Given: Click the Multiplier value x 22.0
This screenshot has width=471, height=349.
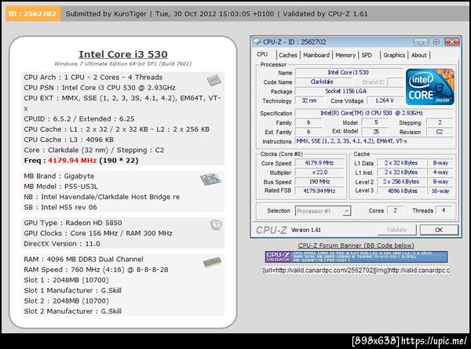Looking at the screenshot, I should [319, 173].
